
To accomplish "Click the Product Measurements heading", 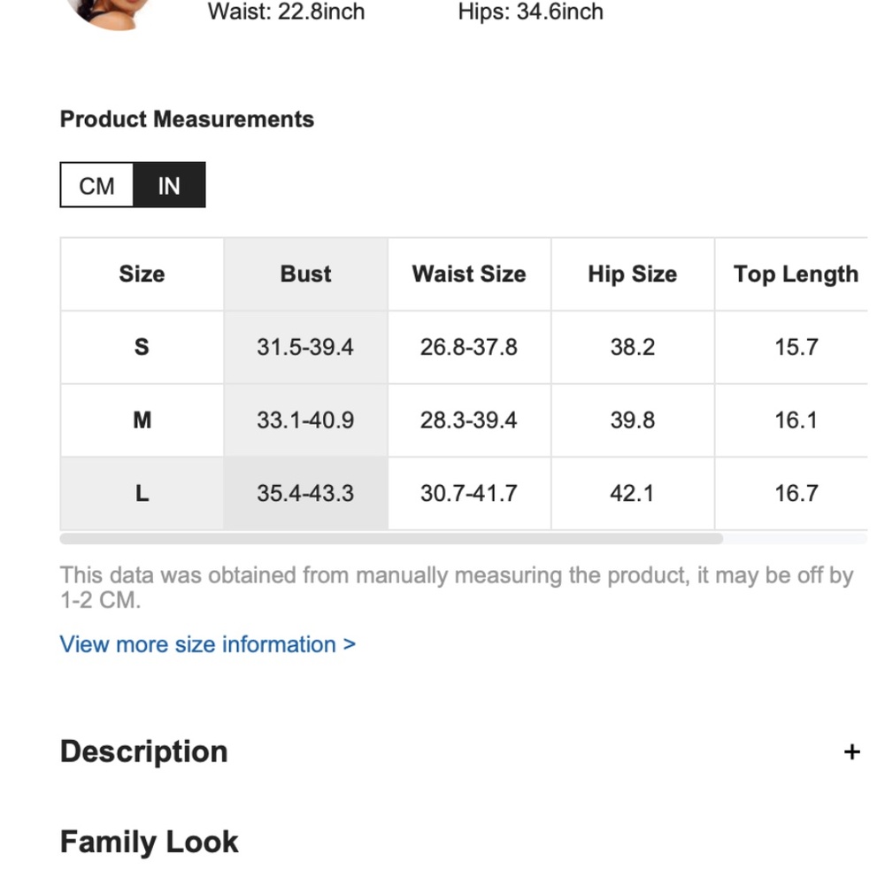I will coord(187,119).
